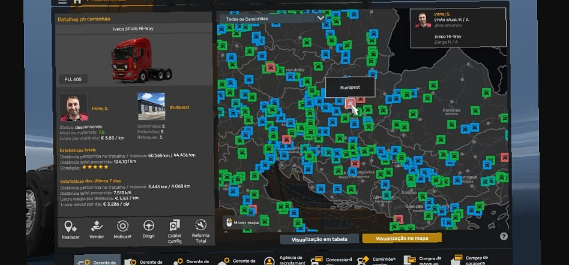The image size is (569, 265).
Task: Open Agência de recrutamento tab label
Action: pos(292,260)
